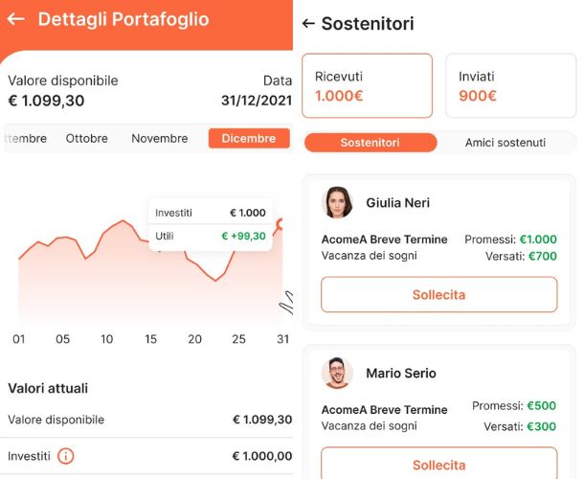584x479 pixels.
Task: Tap the info icon next to Investiti
Action: [66, 456]
